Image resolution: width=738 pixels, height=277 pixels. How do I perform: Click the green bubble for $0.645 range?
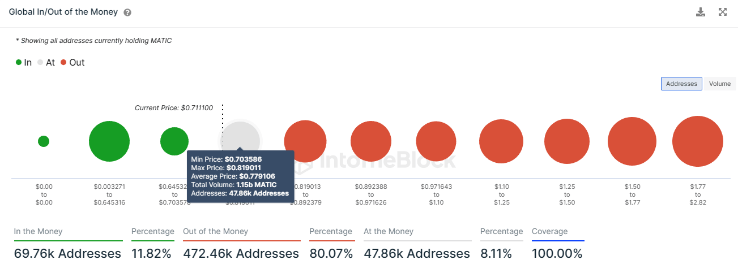click(x=174, y=141)
